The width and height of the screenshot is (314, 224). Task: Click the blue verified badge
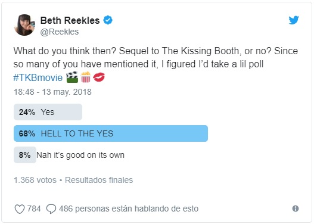pyautogui.click(x=108, y=20)
